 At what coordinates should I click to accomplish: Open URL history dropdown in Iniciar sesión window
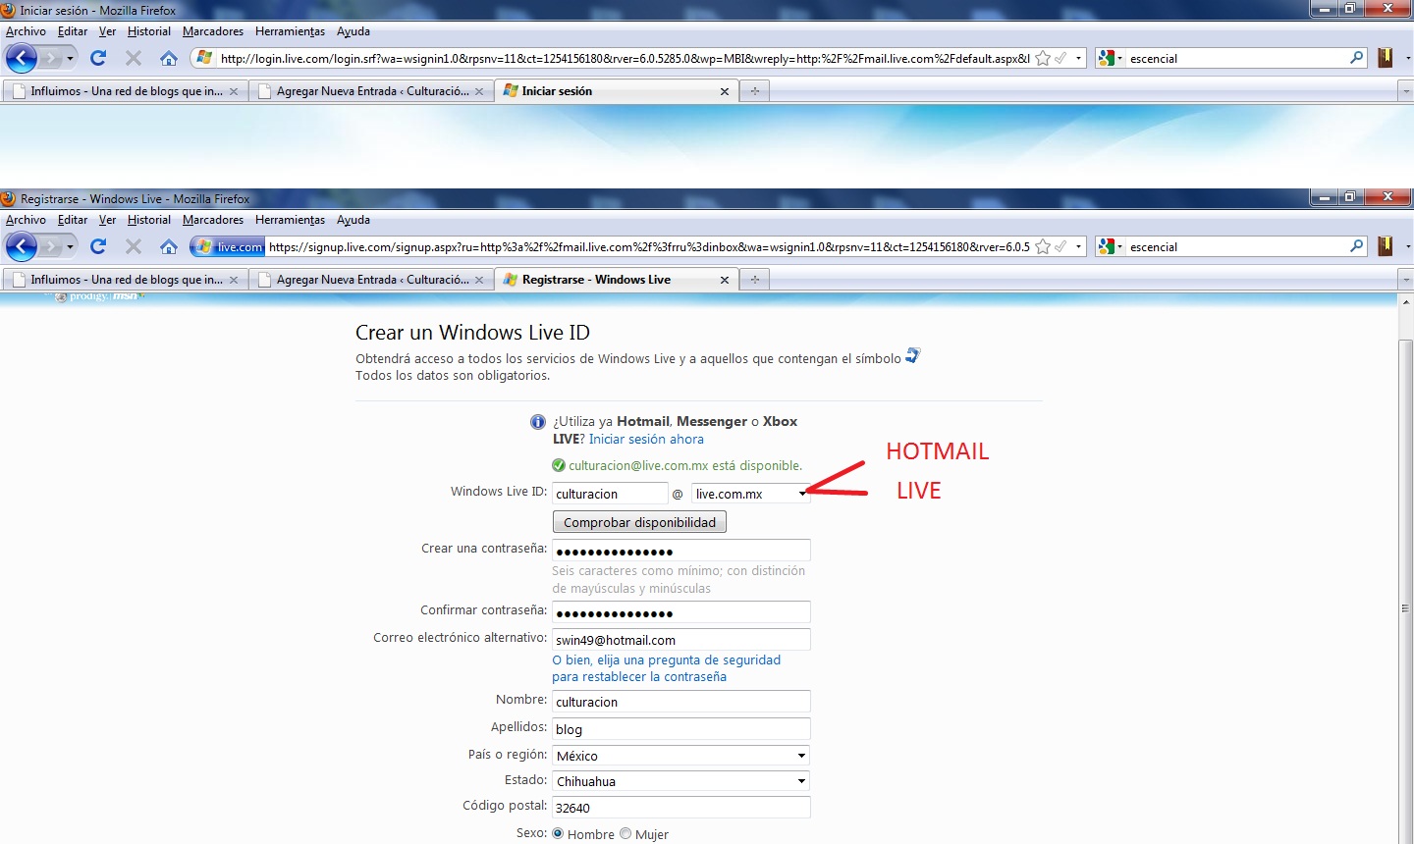tap(1078, 59)
